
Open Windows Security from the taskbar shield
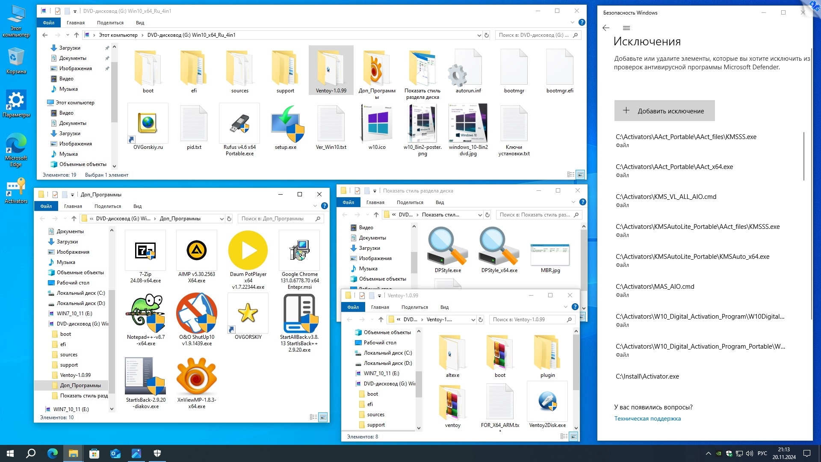coord(157,453)
